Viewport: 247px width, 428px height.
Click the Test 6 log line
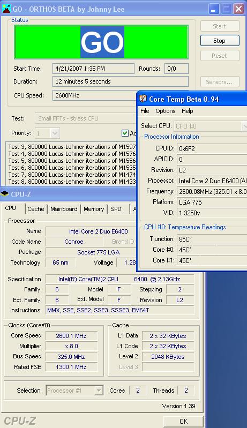coord(72,168)
